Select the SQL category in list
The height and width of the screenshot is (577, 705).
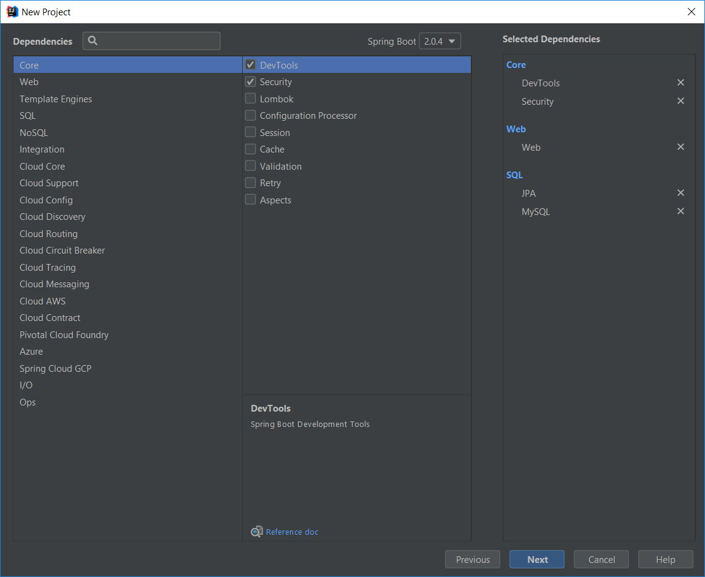click(128, 116)
